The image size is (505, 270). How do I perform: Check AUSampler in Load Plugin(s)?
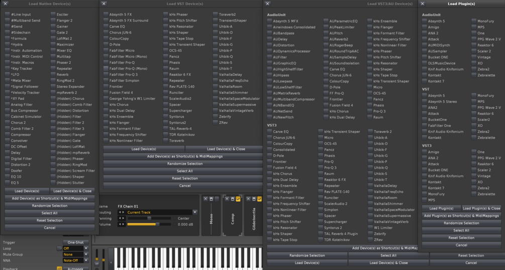pyautogui.click(x=425, y=51)
